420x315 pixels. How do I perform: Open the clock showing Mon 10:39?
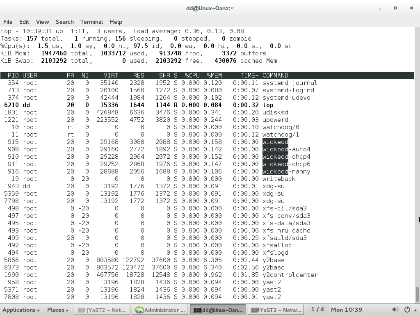coord(347,310)
